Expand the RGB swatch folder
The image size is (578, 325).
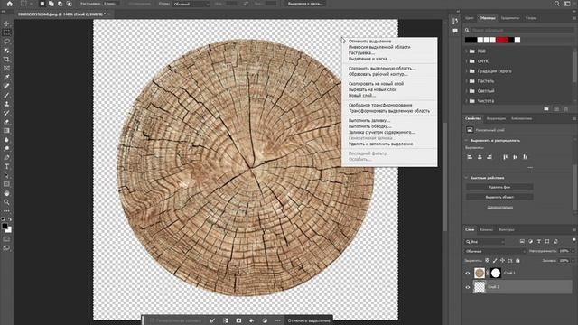466,51
